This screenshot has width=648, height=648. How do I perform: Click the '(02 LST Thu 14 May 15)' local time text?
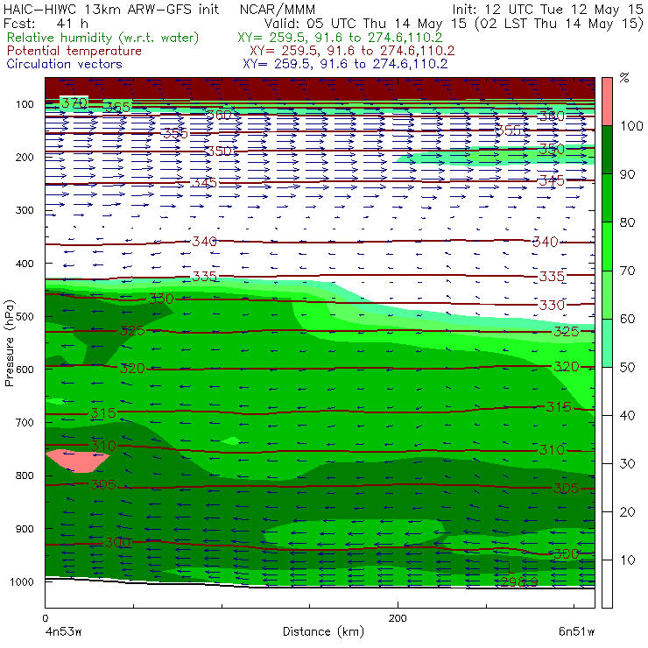[x=560, y=24]
